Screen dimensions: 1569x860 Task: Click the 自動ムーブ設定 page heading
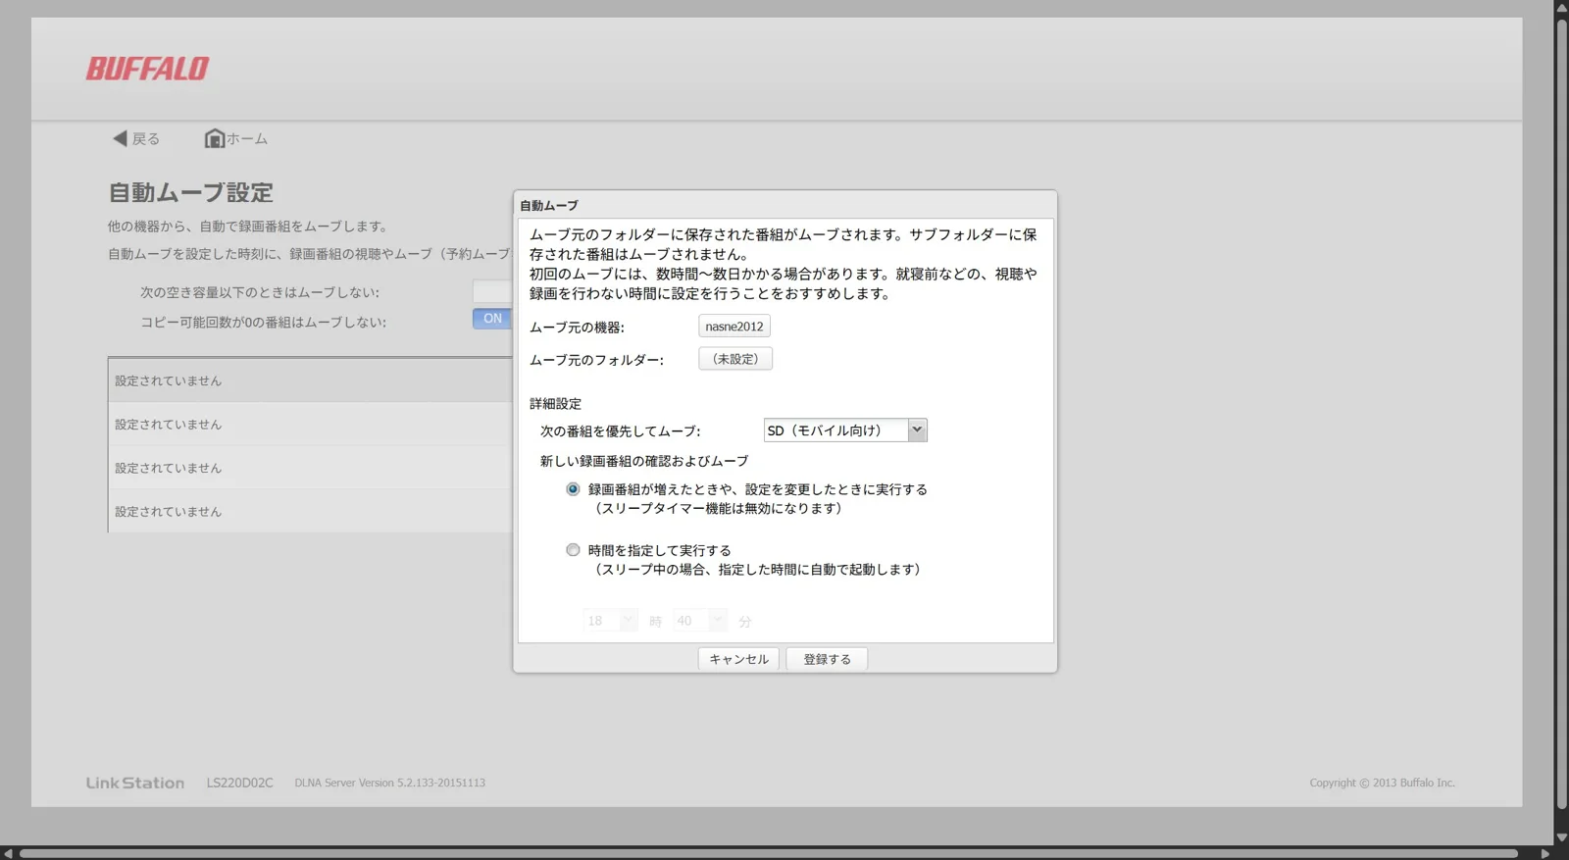tap(190, 192)
